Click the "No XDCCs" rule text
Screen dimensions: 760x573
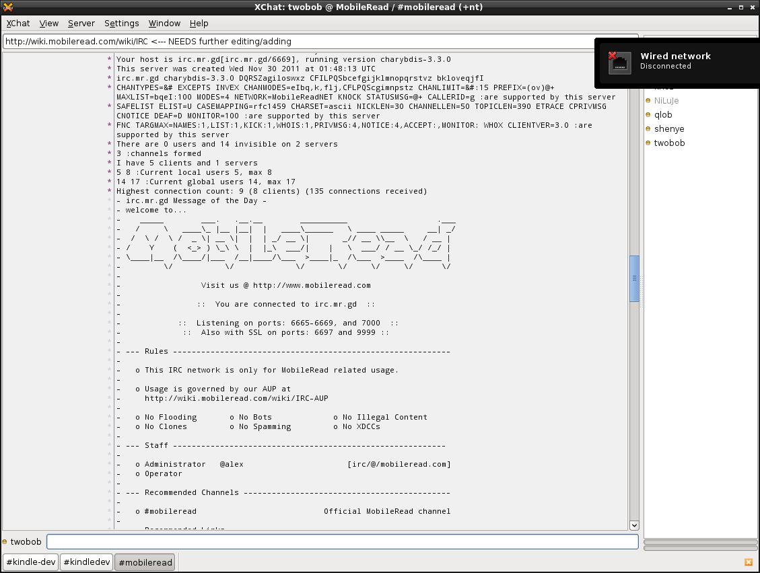361,426
